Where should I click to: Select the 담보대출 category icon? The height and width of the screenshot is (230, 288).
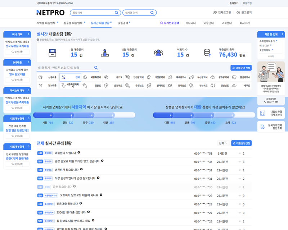40,85
